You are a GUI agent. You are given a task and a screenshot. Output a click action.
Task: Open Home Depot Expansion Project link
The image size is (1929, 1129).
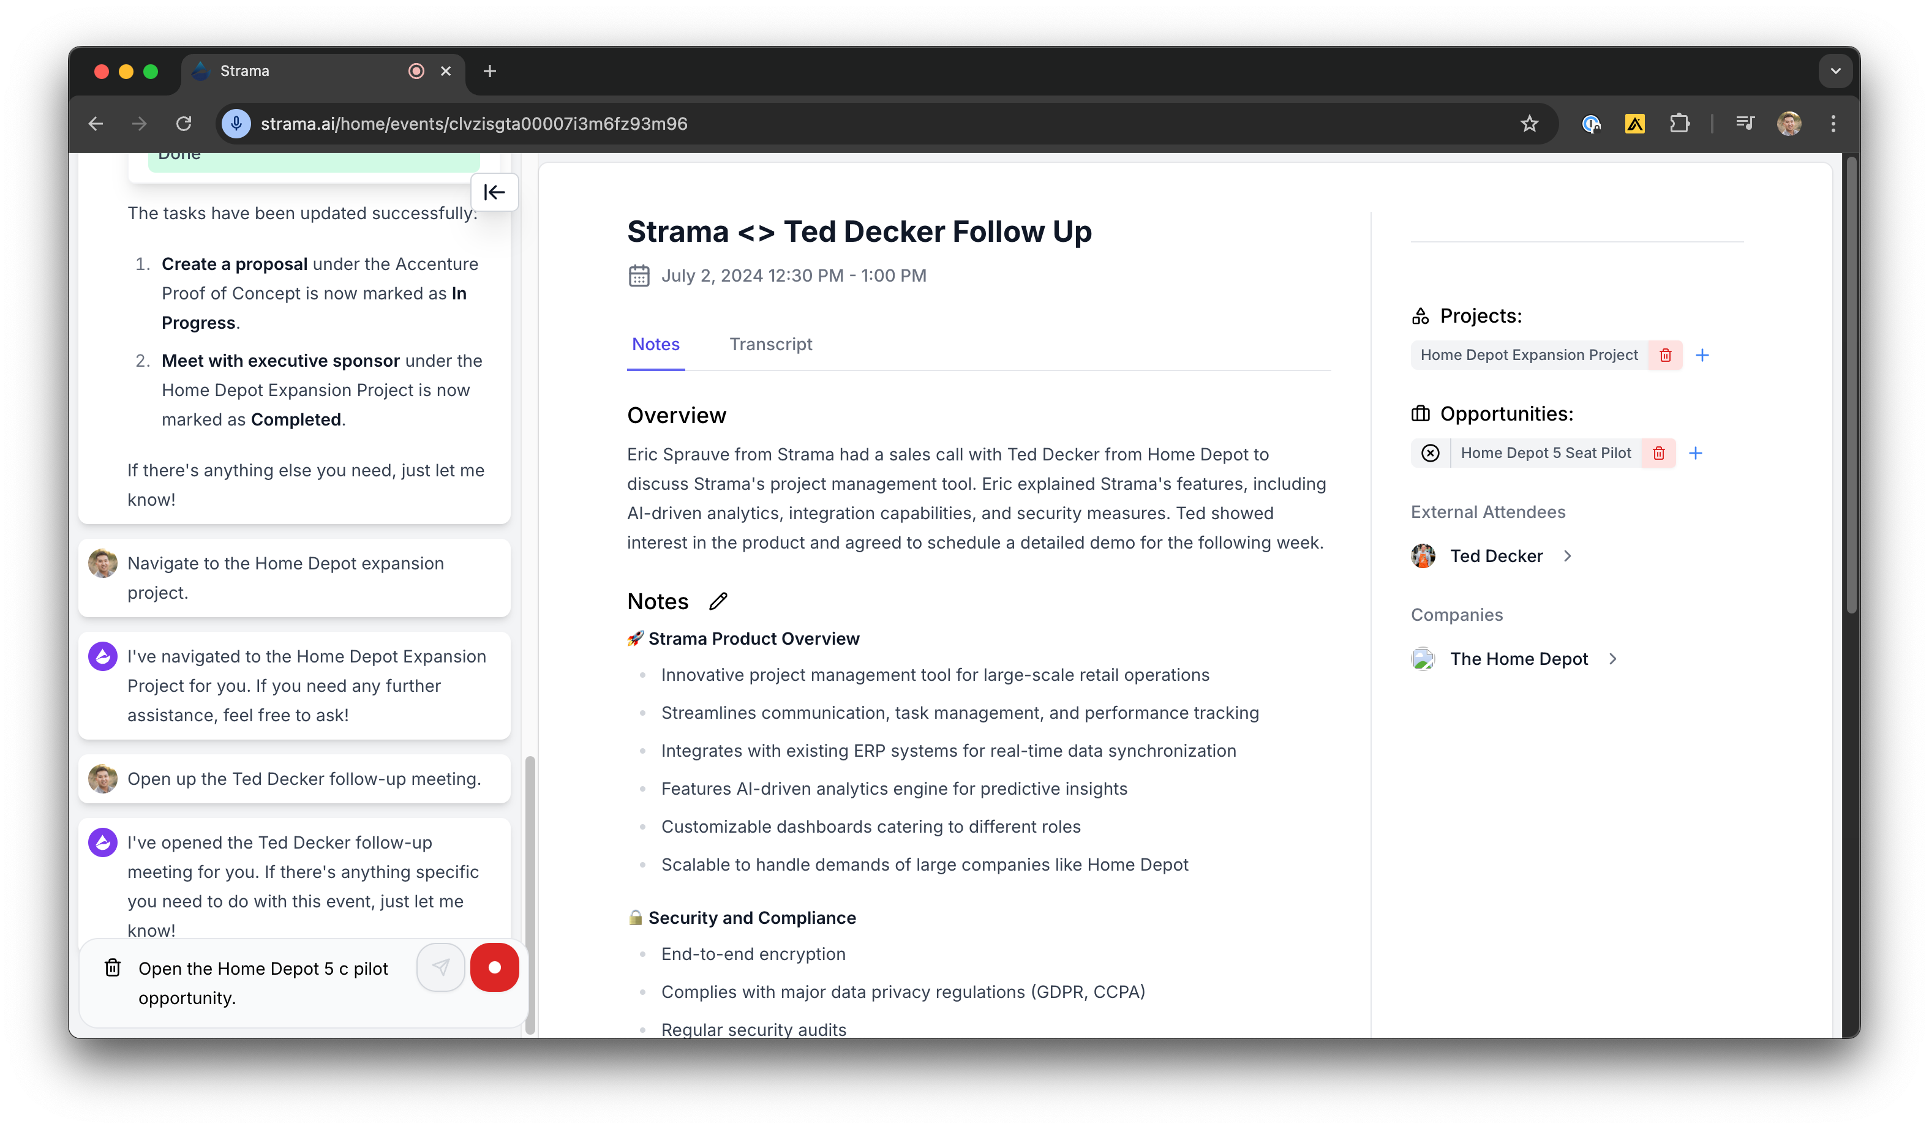[x=1529, y=355]
